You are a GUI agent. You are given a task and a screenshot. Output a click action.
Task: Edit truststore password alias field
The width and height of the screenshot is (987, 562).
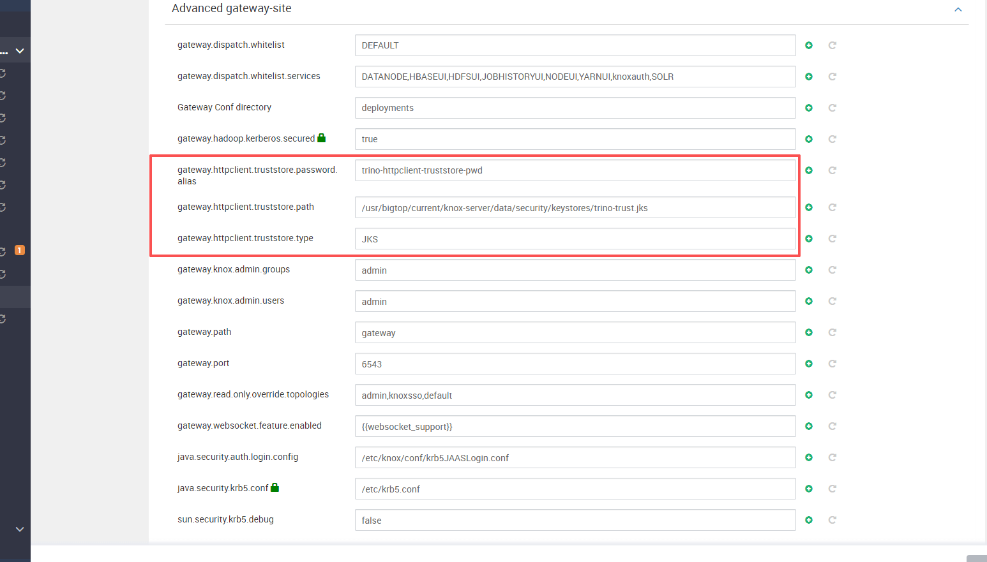pos(575,170)
